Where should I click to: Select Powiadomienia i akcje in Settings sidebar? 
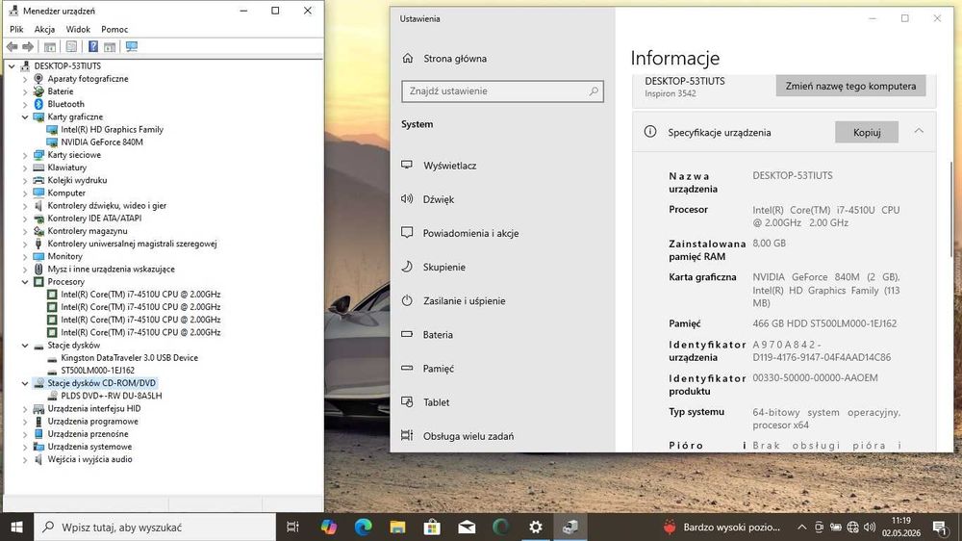[470, 233]
